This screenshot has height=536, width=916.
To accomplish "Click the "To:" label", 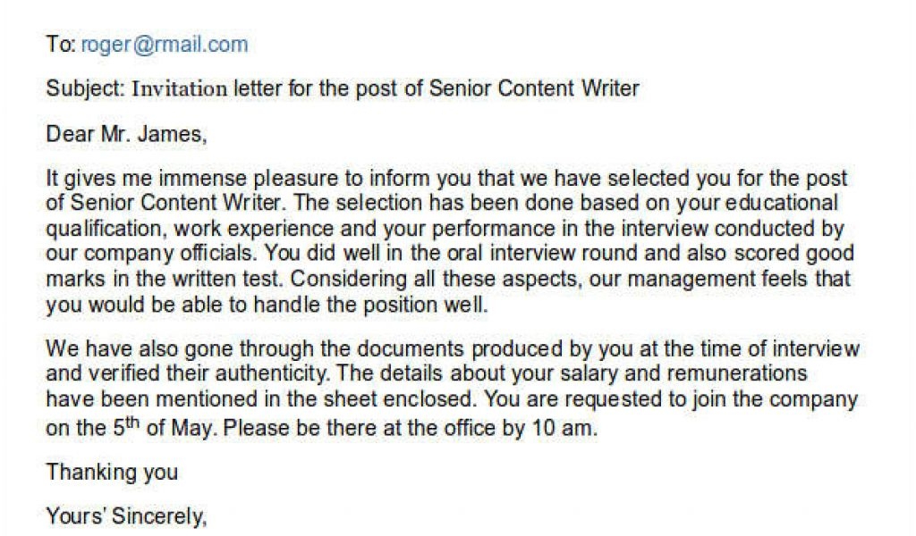I will pyautogui.click(x=61, y=45).
